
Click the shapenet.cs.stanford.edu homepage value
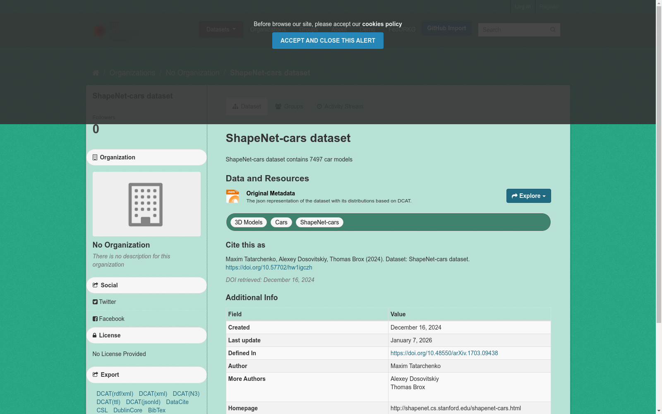[x=456, y=408]
